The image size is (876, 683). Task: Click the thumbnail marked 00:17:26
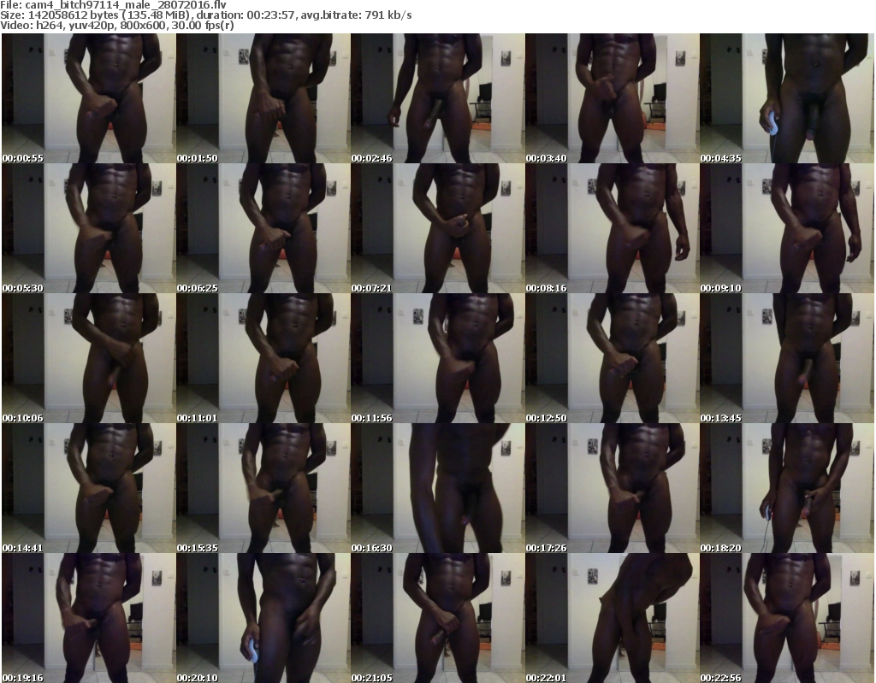point(612,488)
